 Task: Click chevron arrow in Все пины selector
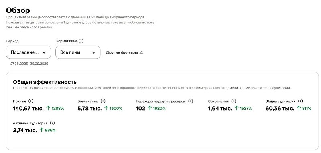click(x=93, y=52)
